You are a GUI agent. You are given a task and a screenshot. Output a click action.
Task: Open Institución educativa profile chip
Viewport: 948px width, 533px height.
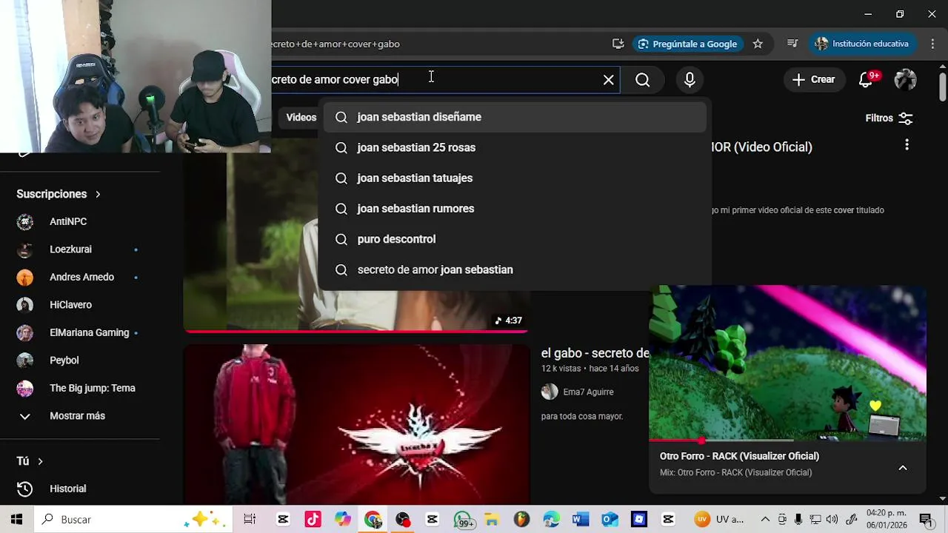pos(862,44)
